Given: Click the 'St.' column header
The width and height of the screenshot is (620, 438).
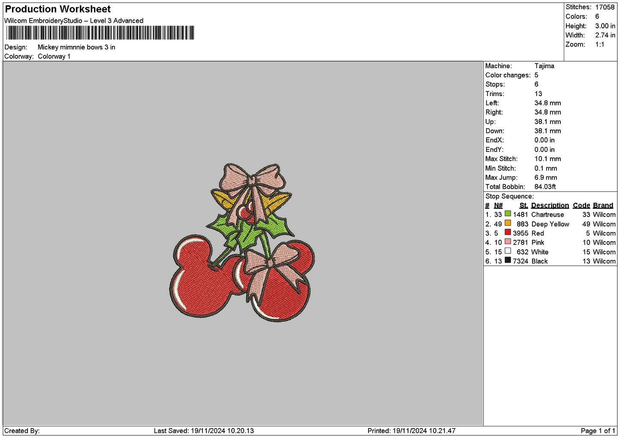Looking at the screenshot, I should [x=524, y=205].
